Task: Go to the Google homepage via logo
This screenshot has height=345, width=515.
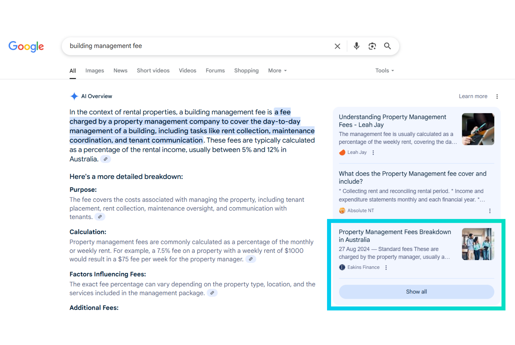Action: [26, 46]
